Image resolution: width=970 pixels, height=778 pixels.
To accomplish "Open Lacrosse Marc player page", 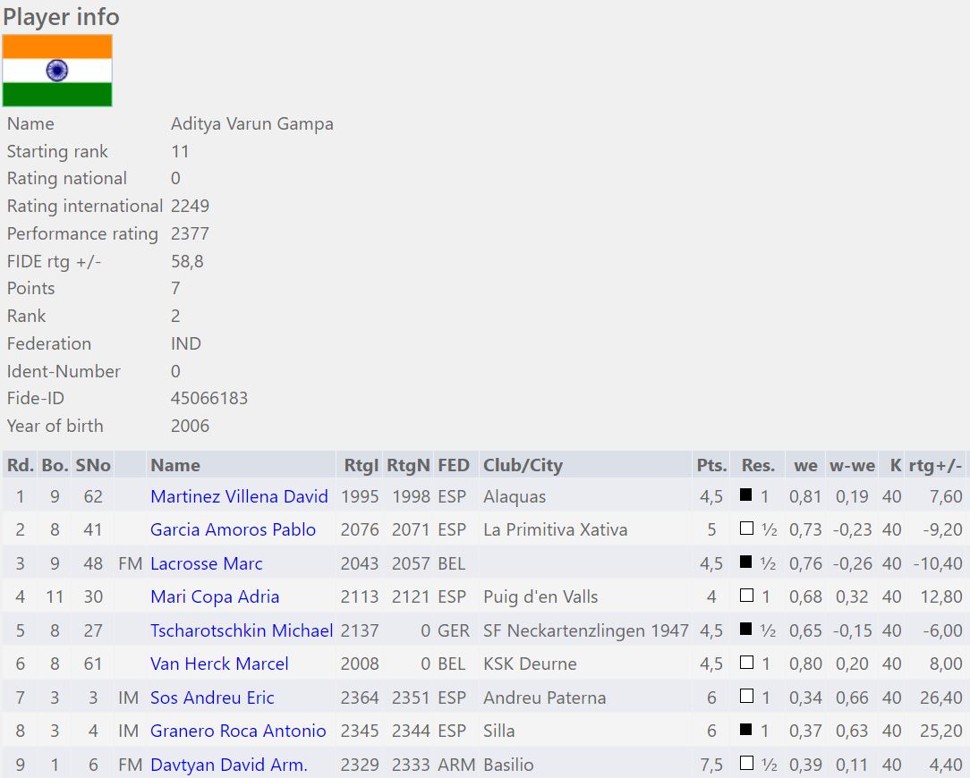I will 206,563.
